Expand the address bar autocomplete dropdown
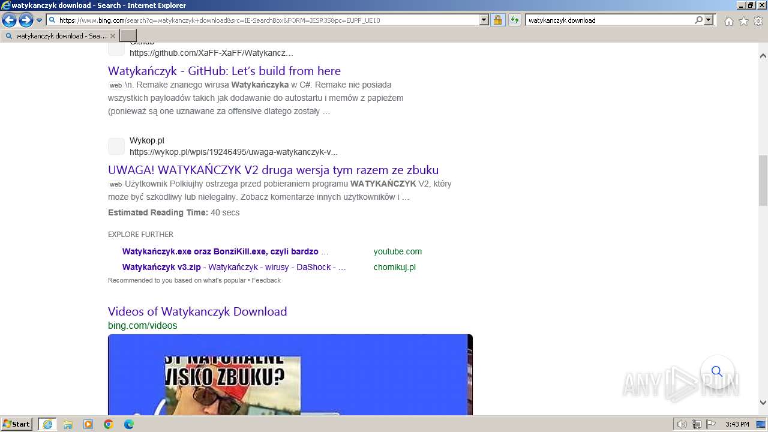This screenshot has height=432, width=768. [484, 20]
